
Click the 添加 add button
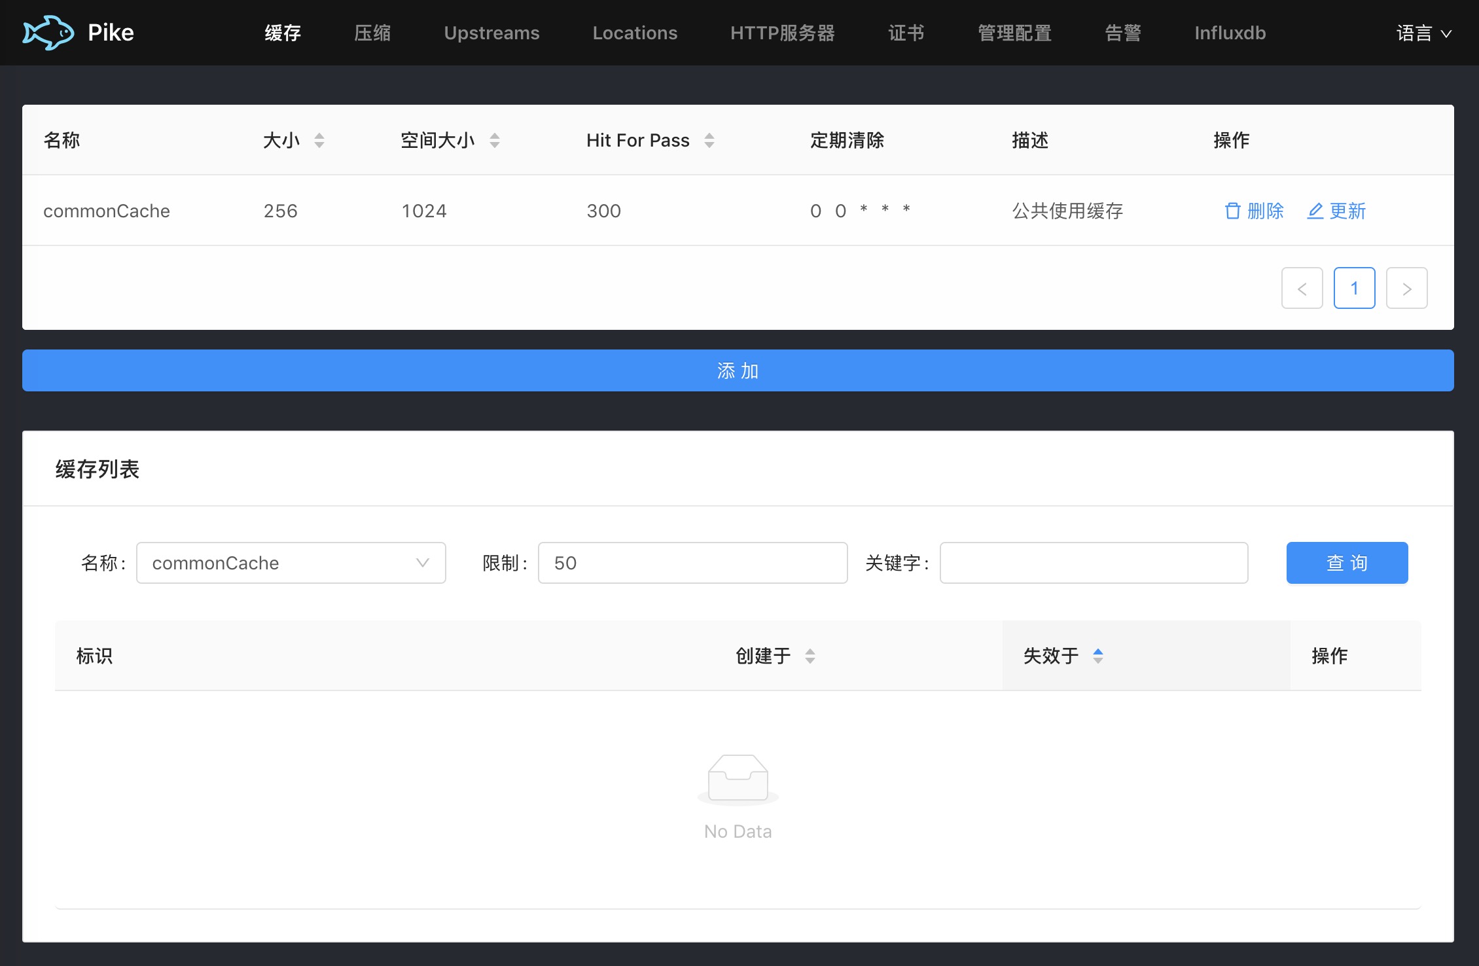pos(738,370)
